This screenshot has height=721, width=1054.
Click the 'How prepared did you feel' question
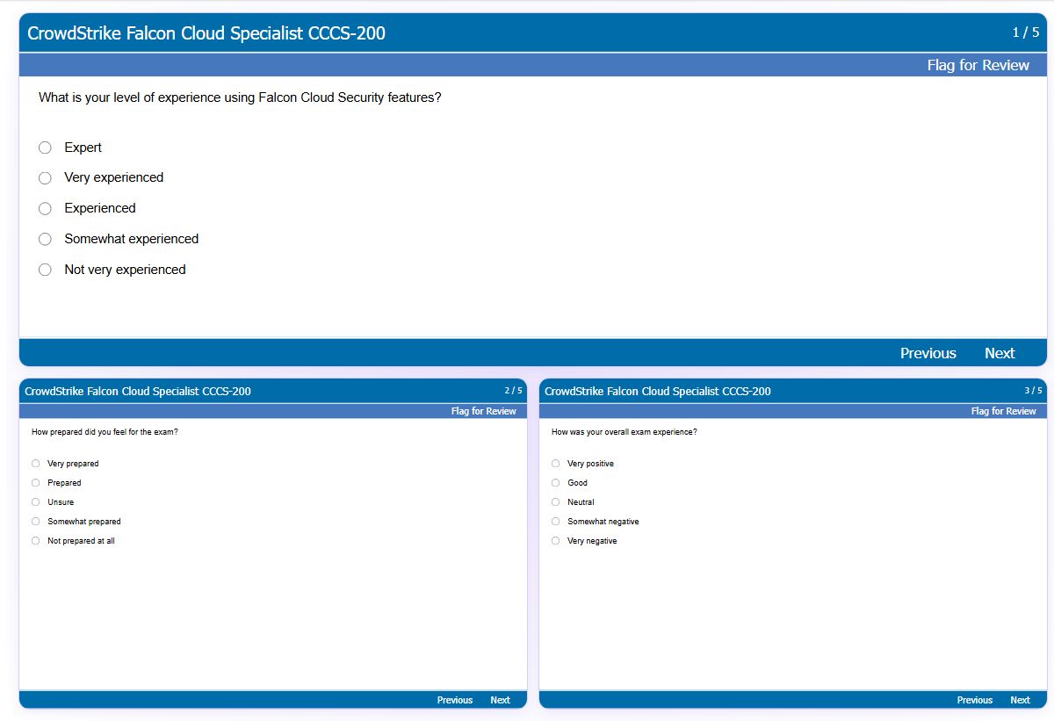pos(105,432)
